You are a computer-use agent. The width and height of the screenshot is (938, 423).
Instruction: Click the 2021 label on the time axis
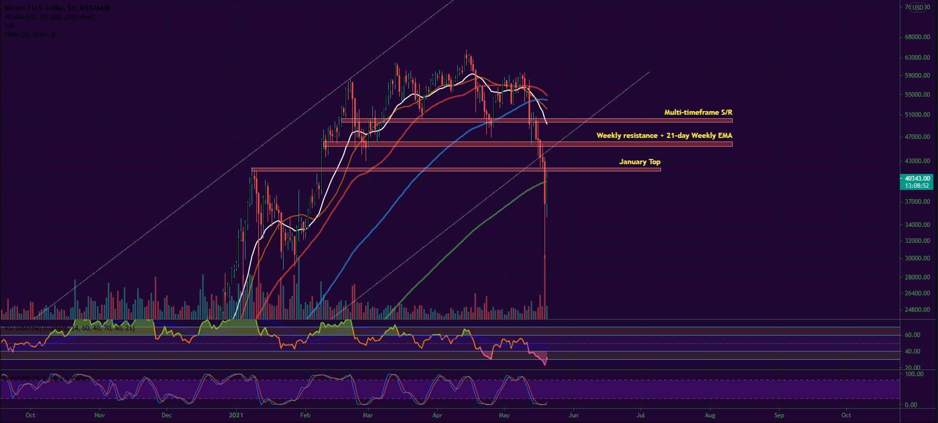tap(236, 415)
